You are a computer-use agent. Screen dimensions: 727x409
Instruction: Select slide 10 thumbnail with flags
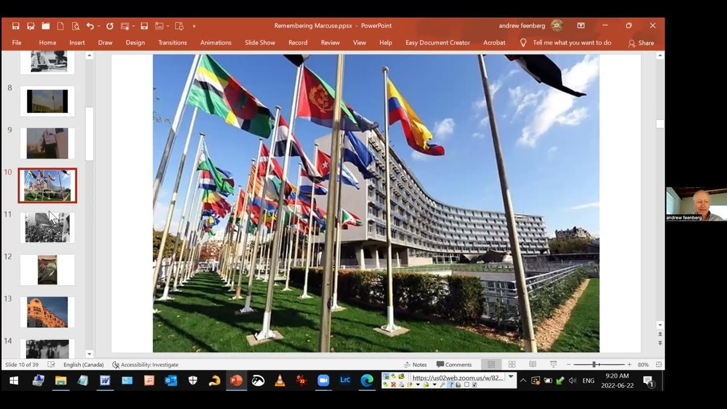coord(47,185)
